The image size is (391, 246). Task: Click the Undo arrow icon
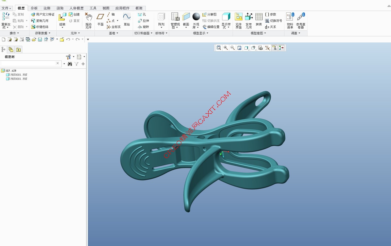coord(68,39)
